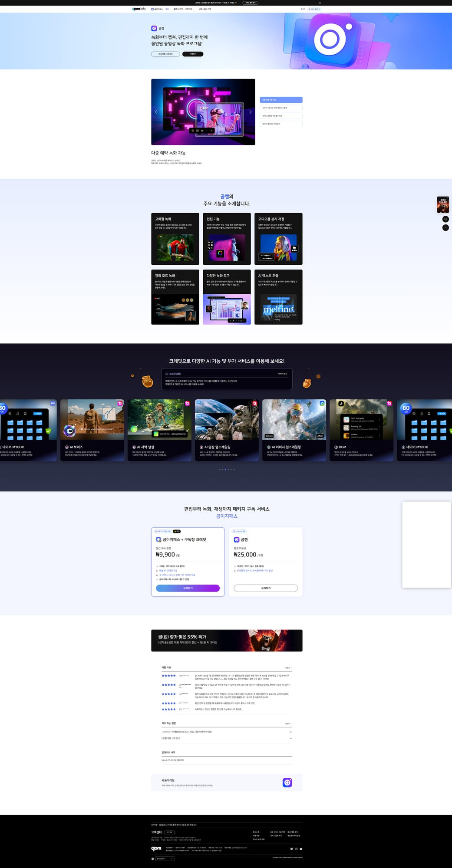Open the 사용가이드 banner
This screenshot has height=868, width=452.
227,783
